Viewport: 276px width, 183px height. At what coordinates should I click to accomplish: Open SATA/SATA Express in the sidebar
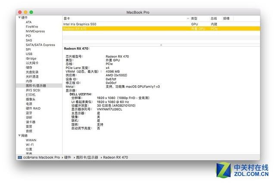coord(40,45)
